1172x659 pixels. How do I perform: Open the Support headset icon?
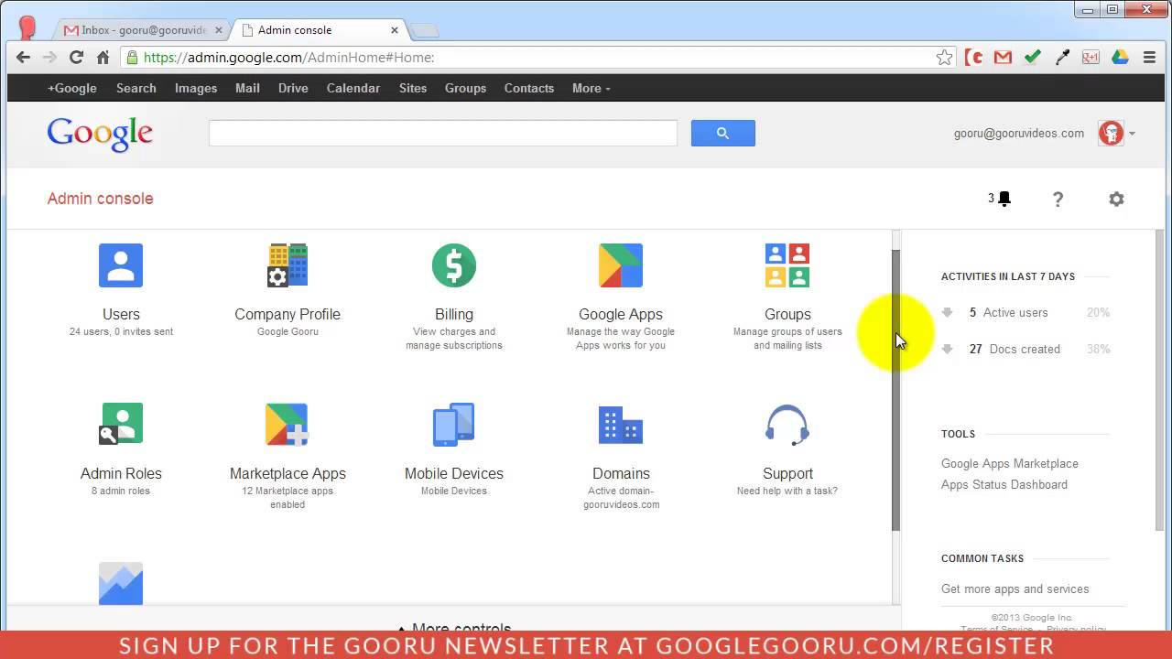coord(787,425)
